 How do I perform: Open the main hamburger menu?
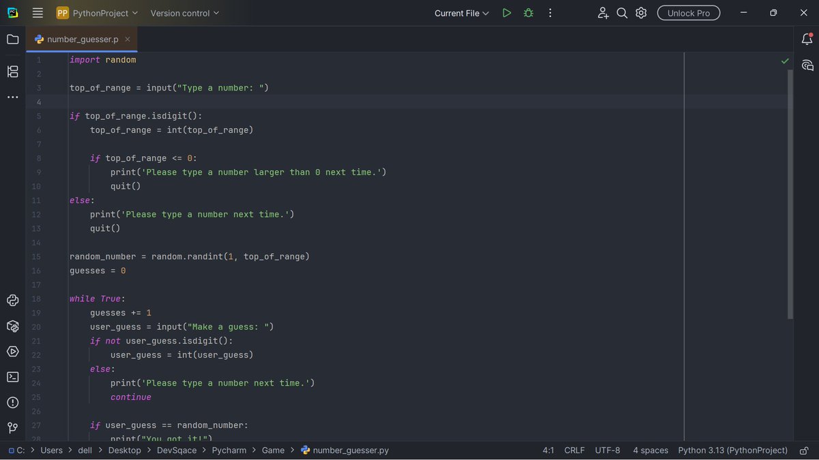38,12
